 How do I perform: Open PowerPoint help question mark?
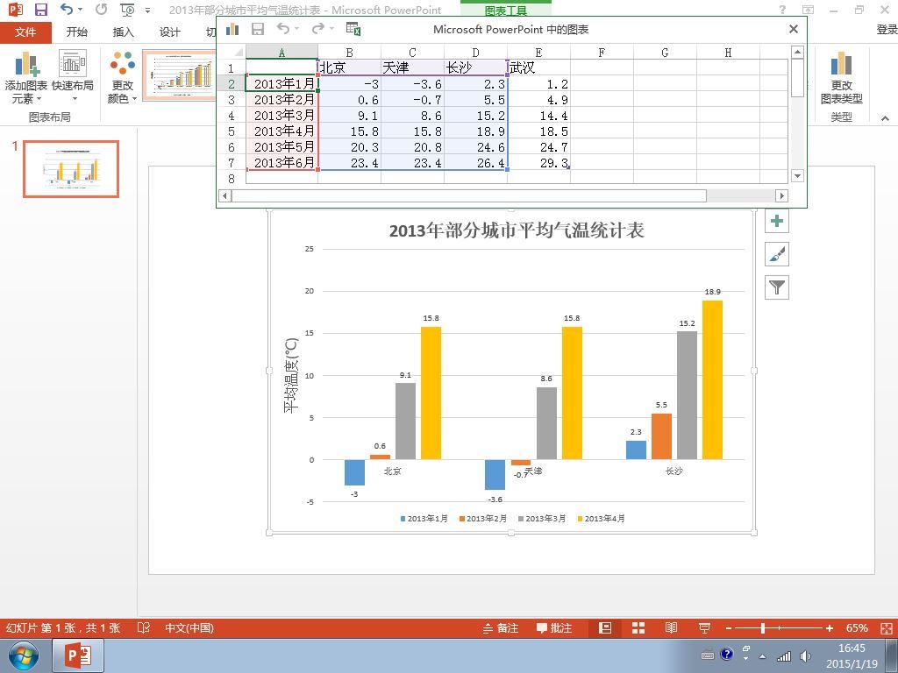tap(782, 10)
